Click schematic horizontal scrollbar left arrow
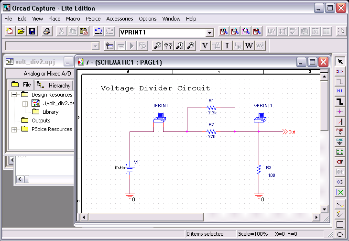This screenshot has height=241, width=349. click(x=84, y=217)
